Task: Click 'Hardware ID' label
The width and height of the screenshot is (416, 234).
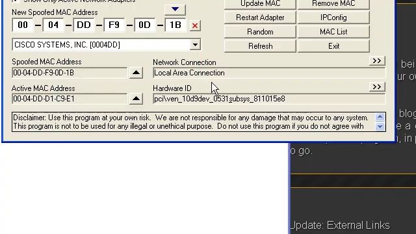Action: tap(172, 88)
